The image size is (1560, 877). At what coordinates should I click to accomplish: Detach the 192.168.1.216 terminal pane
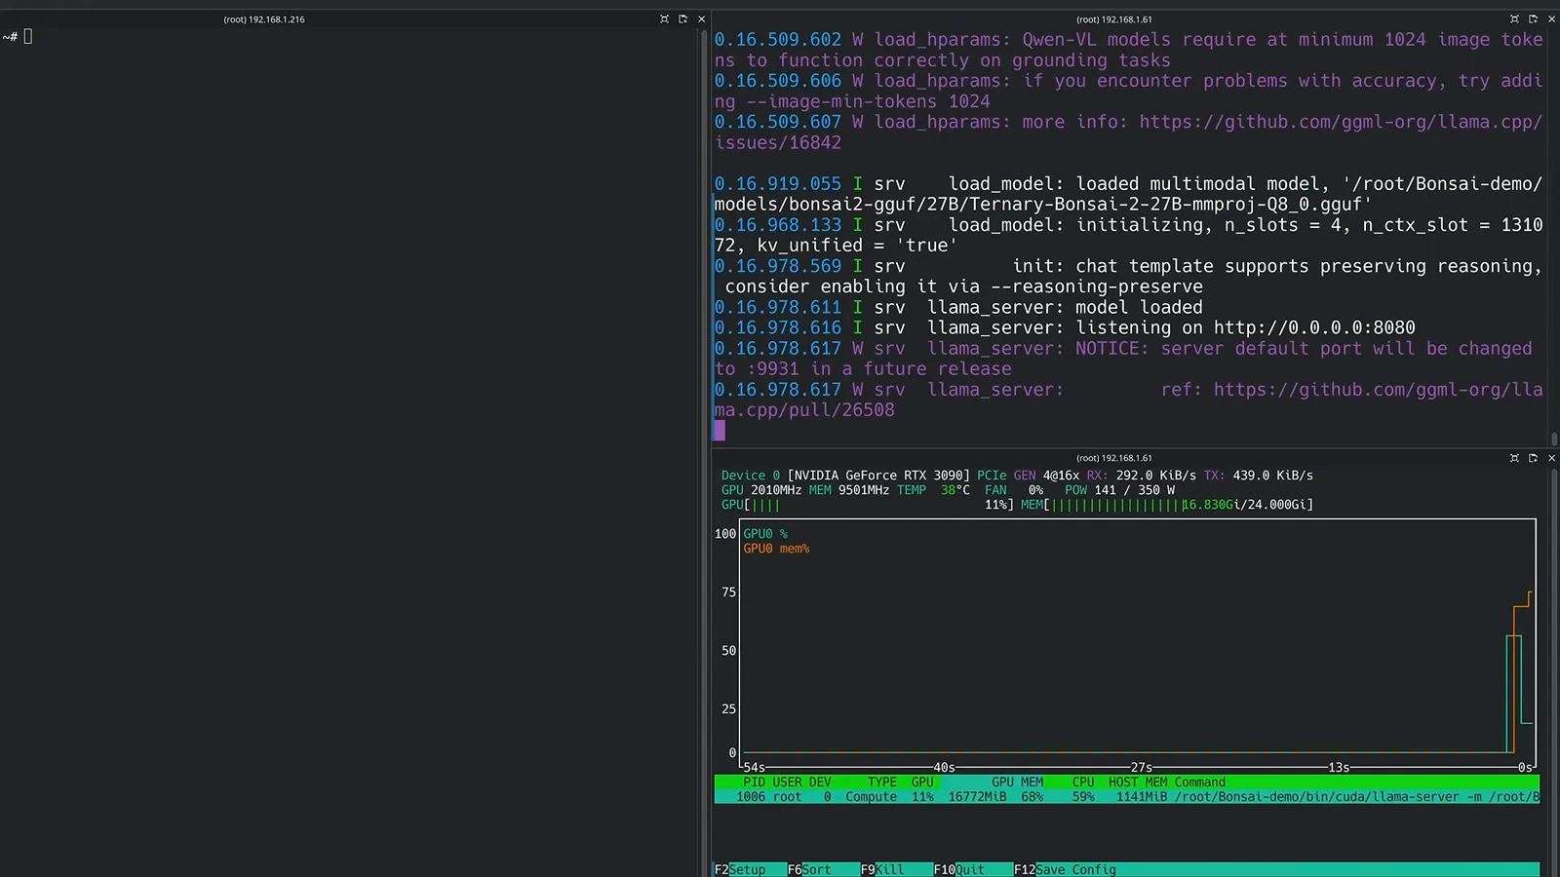click(682, 19)
